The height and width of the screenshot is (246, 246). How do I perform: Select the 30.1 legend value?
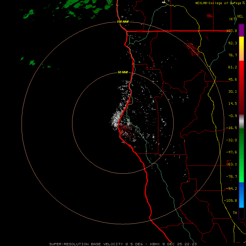(233, 92)
